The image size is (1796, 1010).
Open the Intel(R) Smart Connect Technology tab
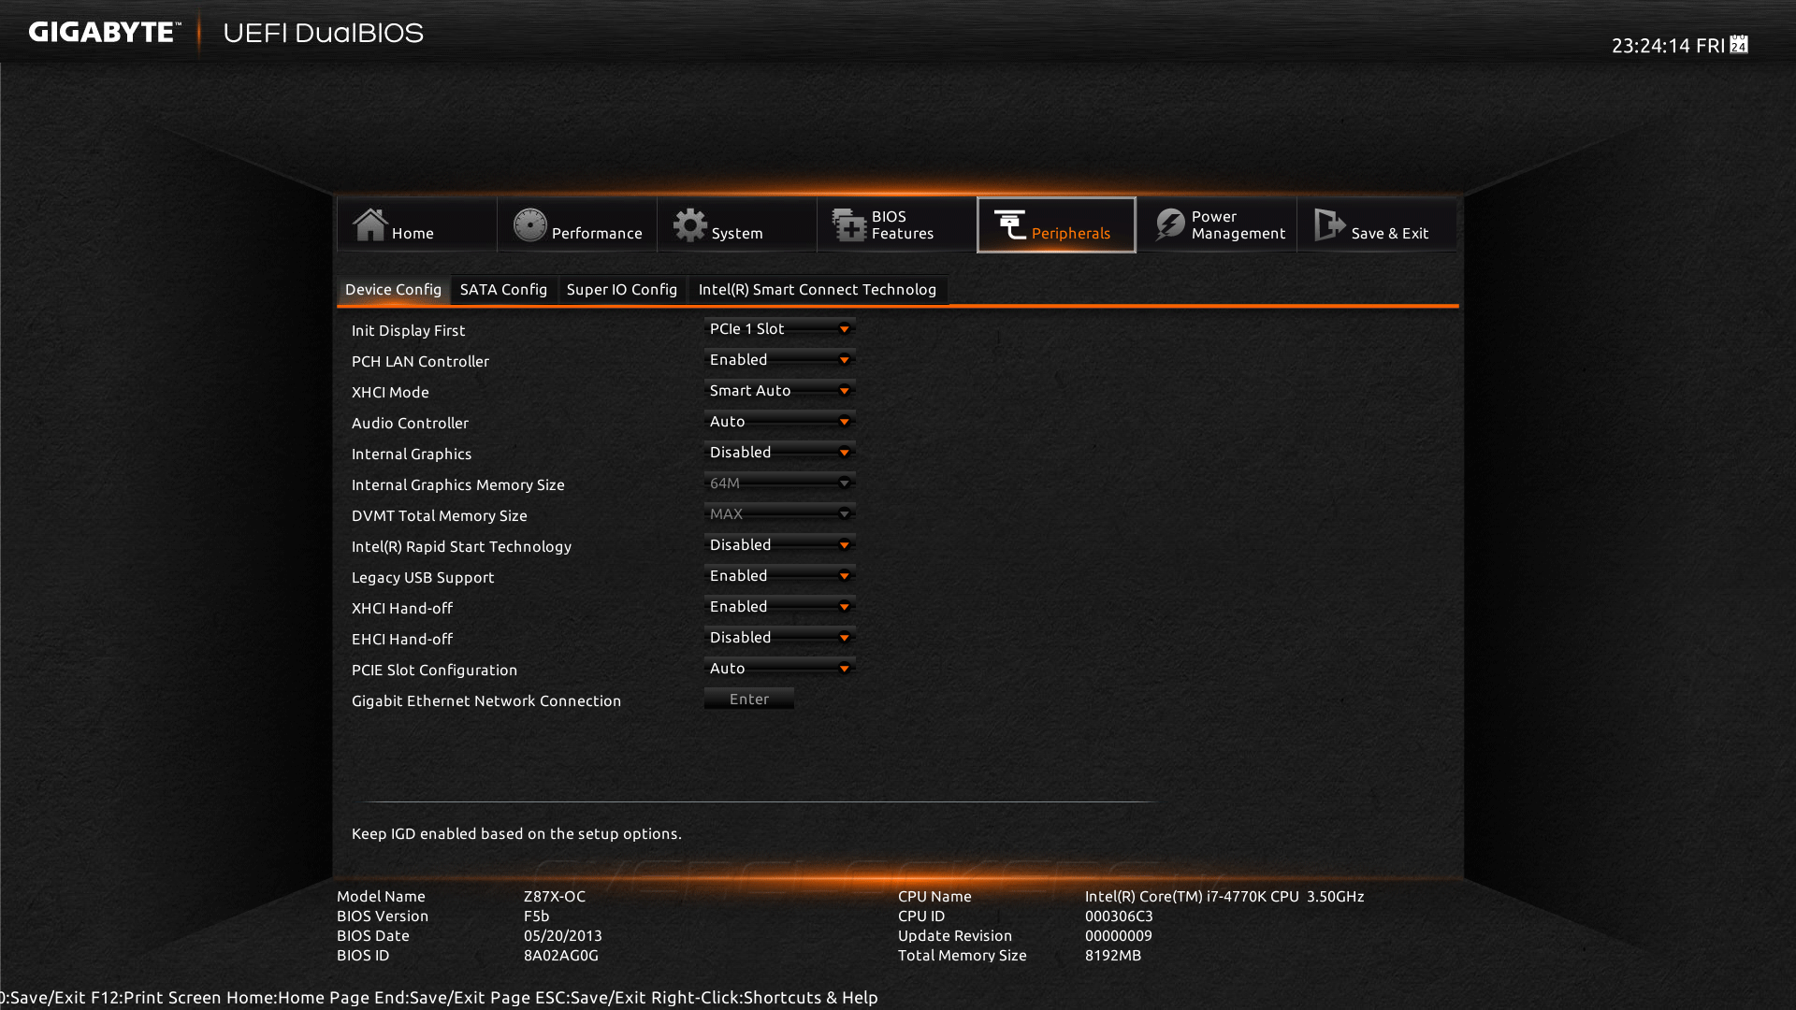click(817, 290)
